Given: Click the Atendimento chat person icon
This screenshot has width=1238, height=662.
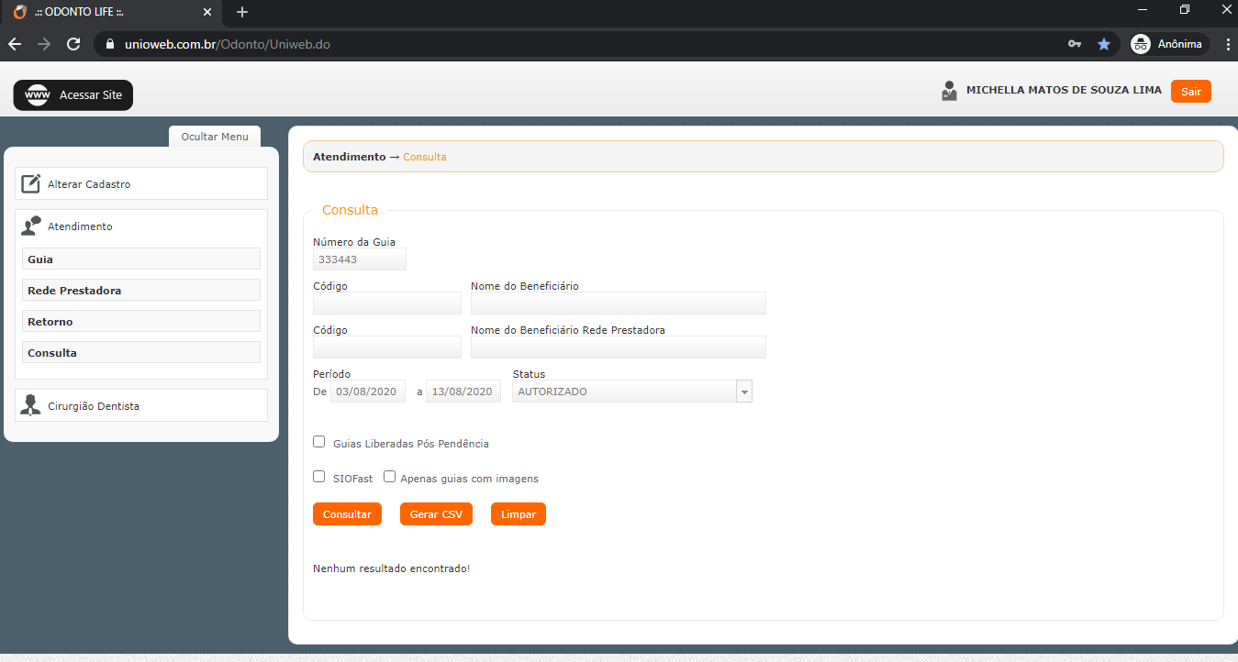Looking at the screenshot, I should click(31, 226).
